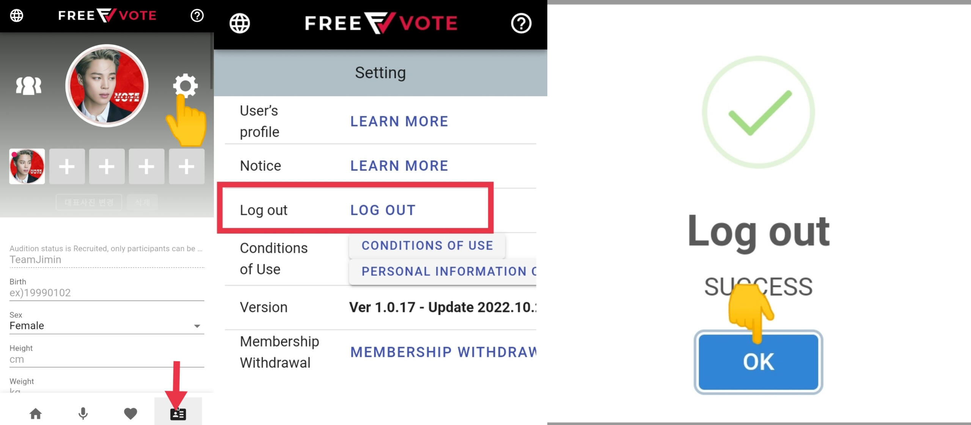971x425 pixels.
Task: Open the microphone audition tab
Action: pyautogui.click(x=83, y=413)
